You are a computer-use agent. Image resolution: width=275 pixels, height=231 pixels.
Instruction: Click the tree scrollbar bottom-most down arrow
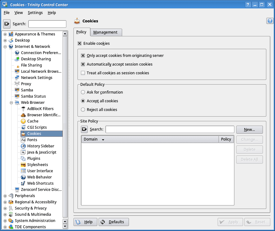[65, 226]
